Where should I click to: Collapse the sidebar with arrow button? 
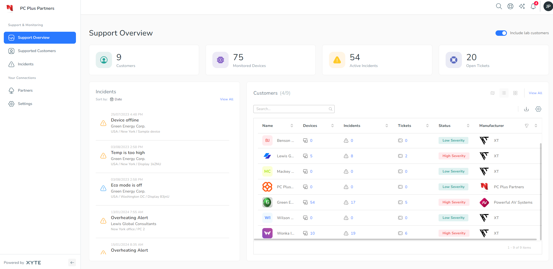[x=72, y=262]
